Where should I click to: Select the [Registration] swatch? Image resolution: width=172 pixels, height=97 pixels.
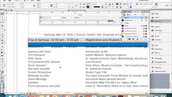point(135,20)
